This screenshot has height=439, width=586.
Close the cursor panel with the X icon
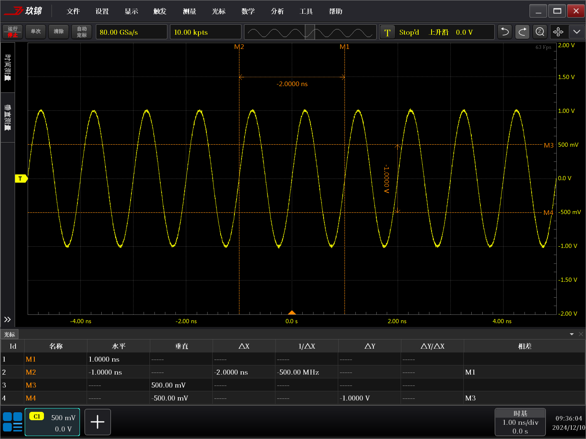581,334
